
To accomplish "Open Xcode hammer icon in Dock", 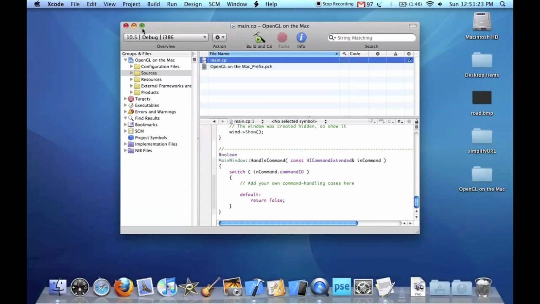I will coord(254,287).
